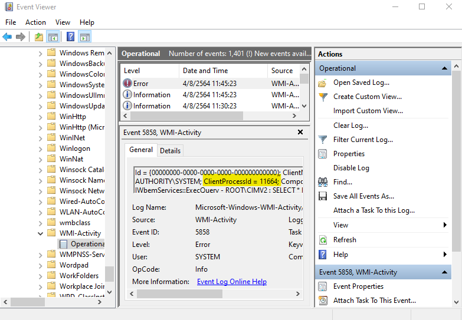This screenshot has width=462, height=320.
Task: Click the Up One Level folder icon
Action: [x=39, y=37]
